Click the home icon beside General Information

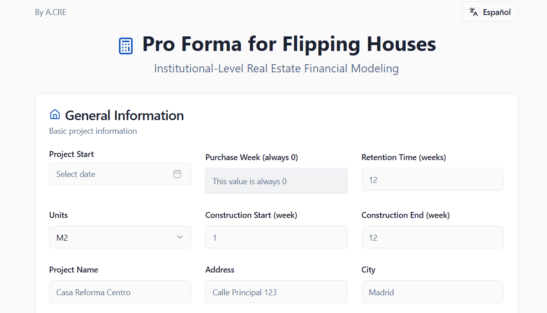(x=54, y=114)
